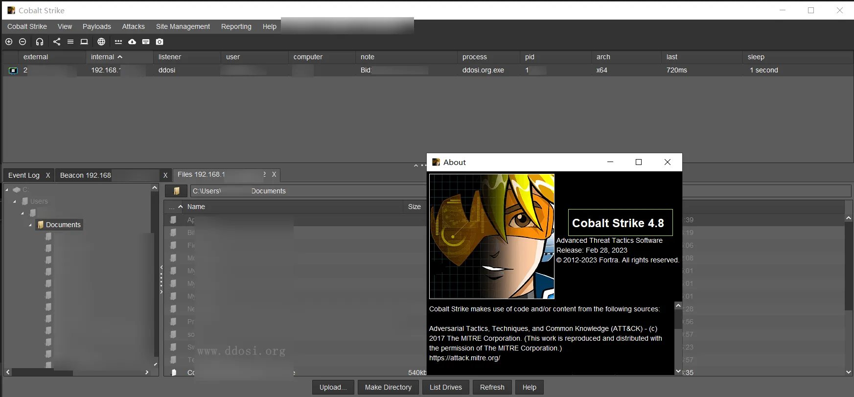Image resolution: width=854 pixels, height=397 pixels.
Task: Open the View menu
Action: [x=65, y=26]
